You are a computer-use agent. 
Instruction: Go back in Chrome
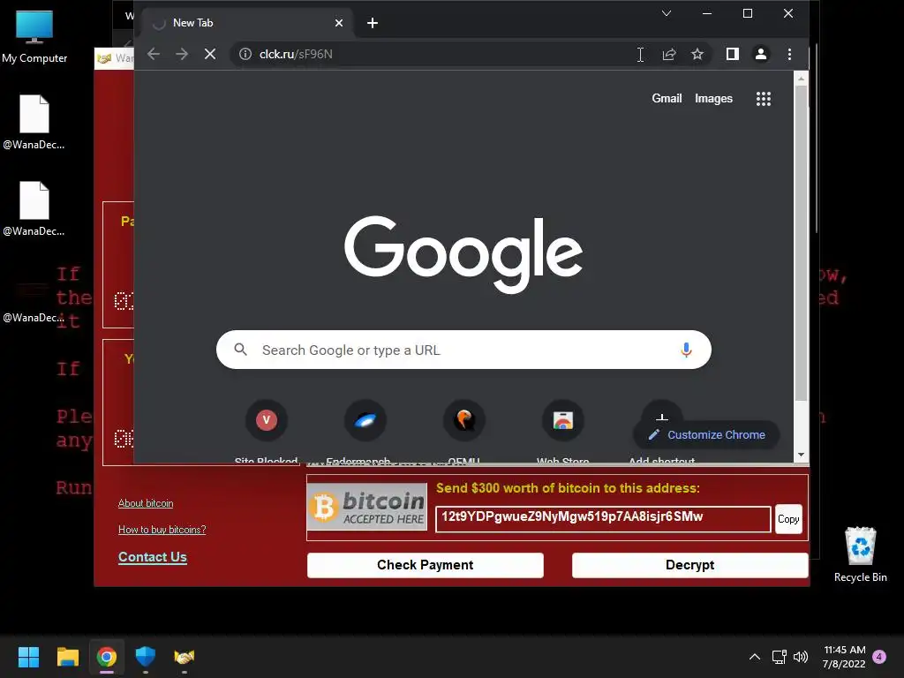[x=154, y=54]
